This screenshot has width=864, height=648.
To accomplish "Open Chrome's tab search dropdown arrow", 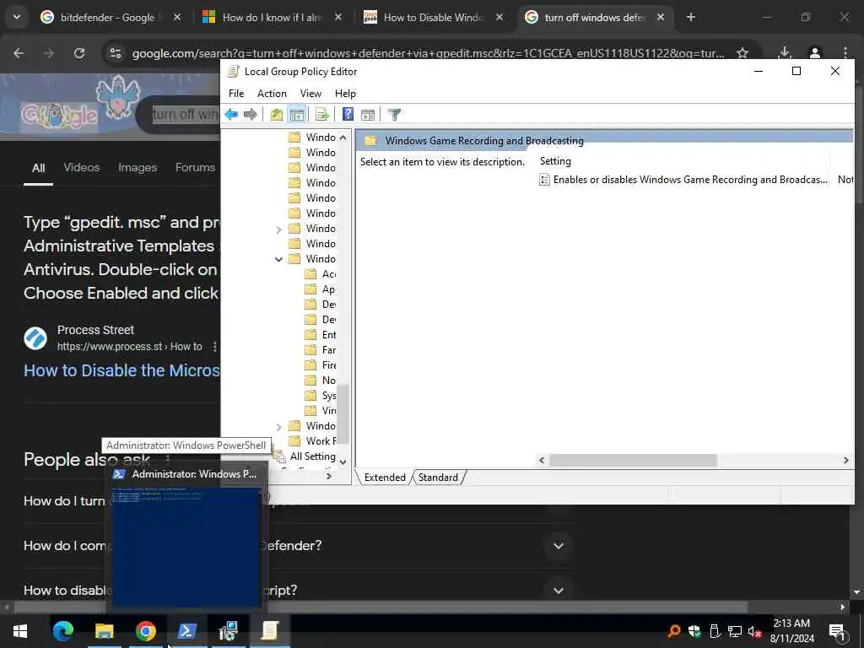I will pos(17,17).
